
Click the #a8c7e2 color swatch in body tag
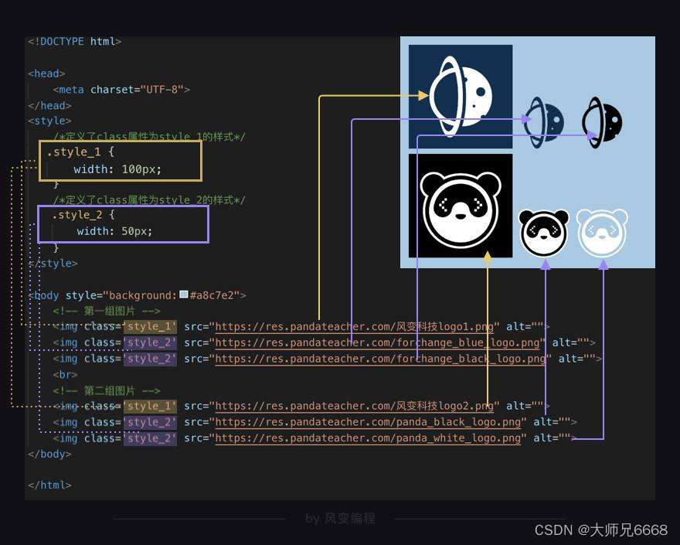click(184, 295)
